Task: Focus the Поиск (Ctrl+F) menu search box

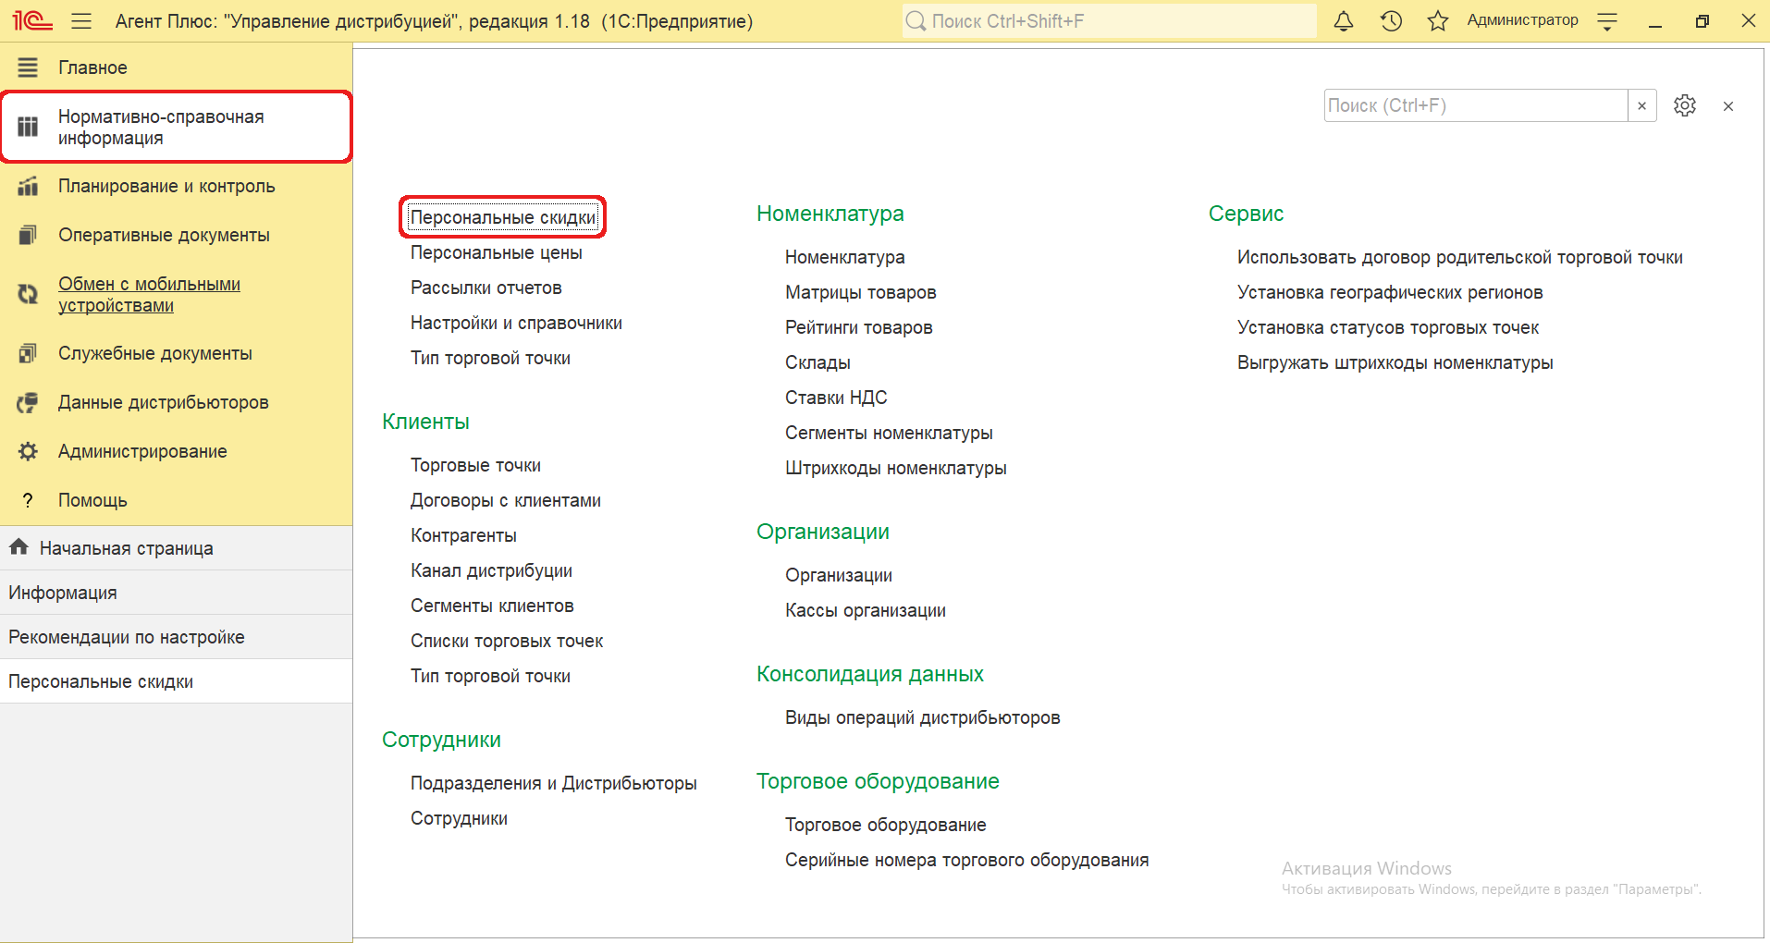Action: [1475, 106]
